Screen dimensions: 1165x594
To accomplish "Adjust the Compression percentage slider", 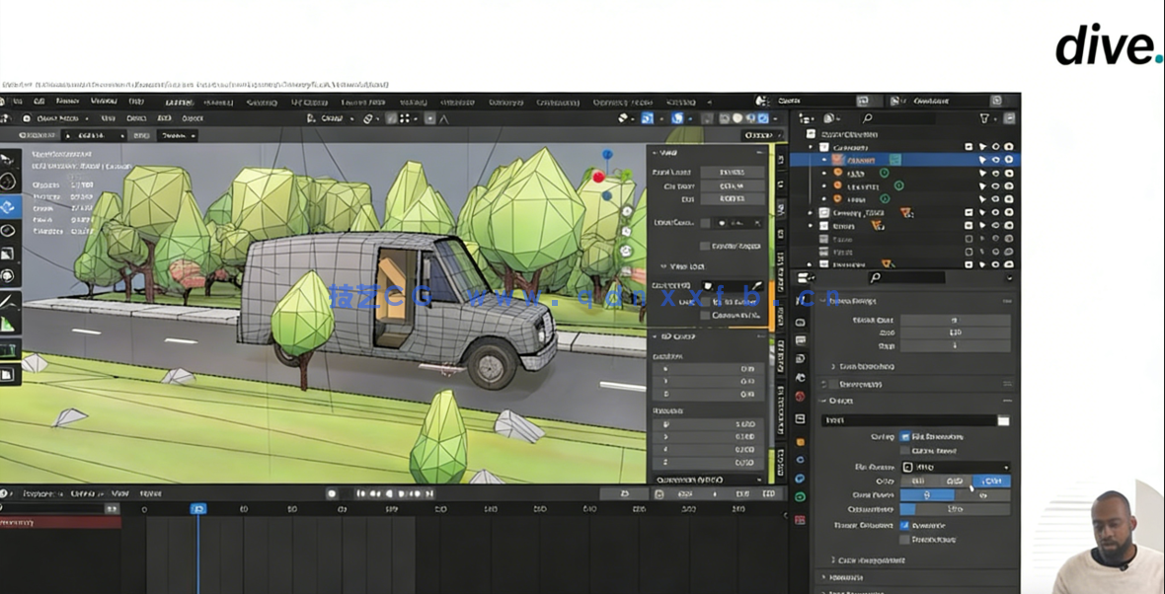I will [x=957, y=508].
